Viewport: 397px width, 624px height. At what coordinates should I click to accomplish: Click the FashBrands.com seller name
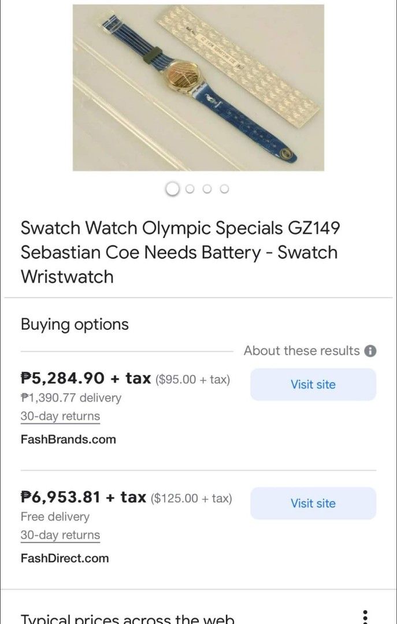68,439
